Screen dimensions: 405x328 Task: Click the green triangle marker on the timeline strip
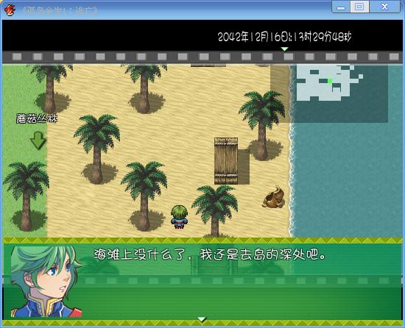[x=284, y=49]
